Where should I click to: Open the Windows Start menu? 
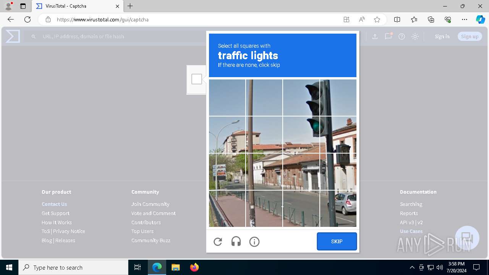coord(9,267)
